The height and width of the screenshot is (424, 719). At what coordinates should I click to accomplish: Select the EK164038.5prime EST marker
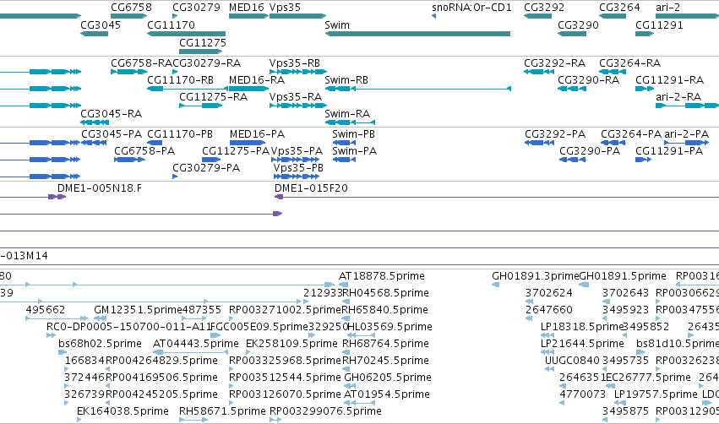(79, 420)
